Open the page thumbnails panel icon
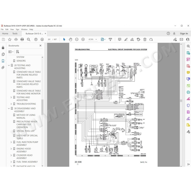Image resolution: width=191 pixels, height=191 pixels. pyautogui.click(x=3, y=54)
